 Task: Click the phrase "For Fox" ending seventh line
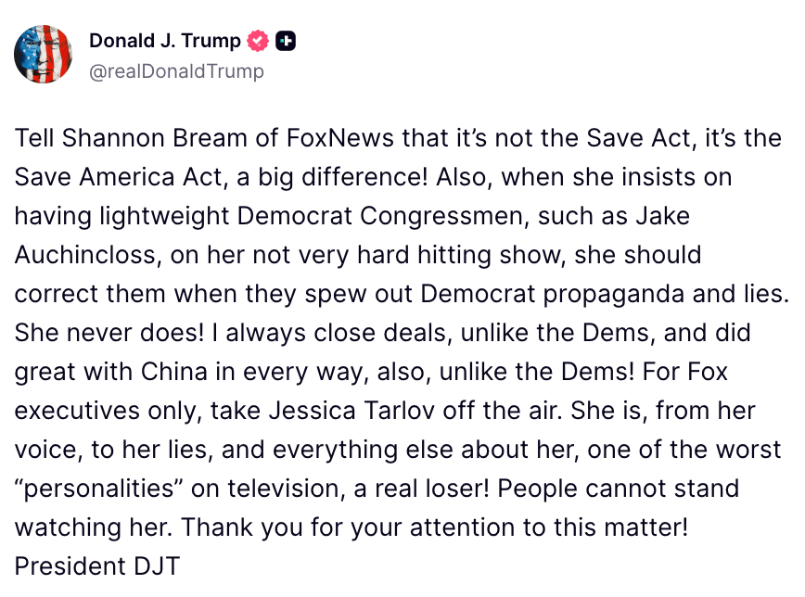click(x=684, y=372)
